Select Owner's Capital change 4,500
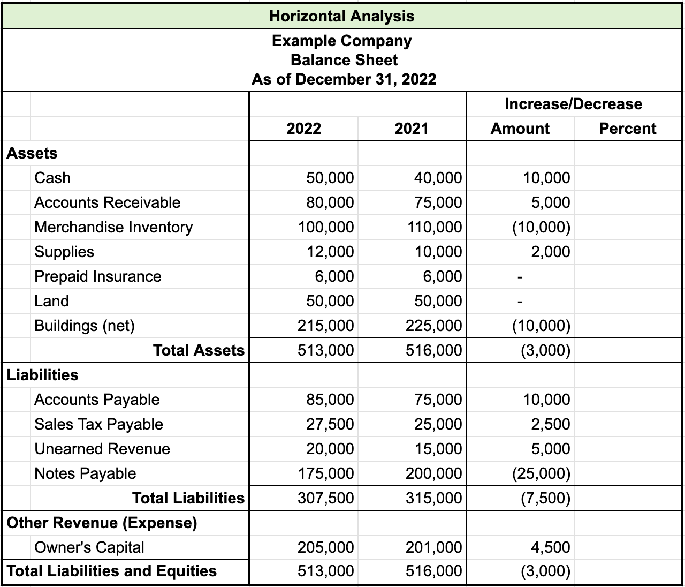The width and height of the screenshot is (685, 587). click(x=551, y=547)
